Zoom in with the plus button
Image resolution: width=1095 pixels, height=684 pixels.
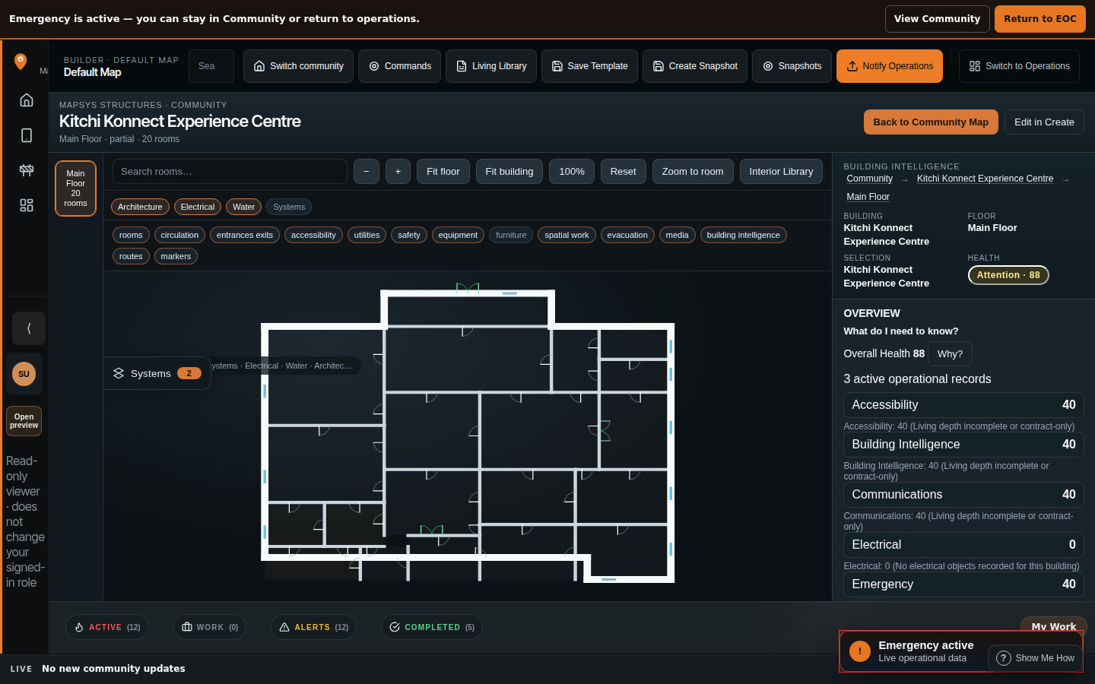[x=398, y=172]
